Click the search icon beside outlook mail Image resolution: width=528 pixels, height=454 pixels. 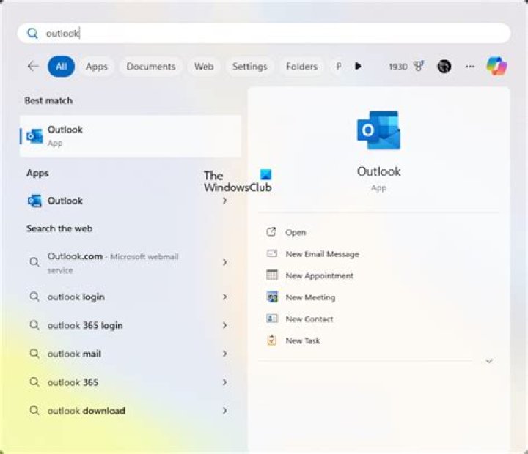[x=34, y=354]
